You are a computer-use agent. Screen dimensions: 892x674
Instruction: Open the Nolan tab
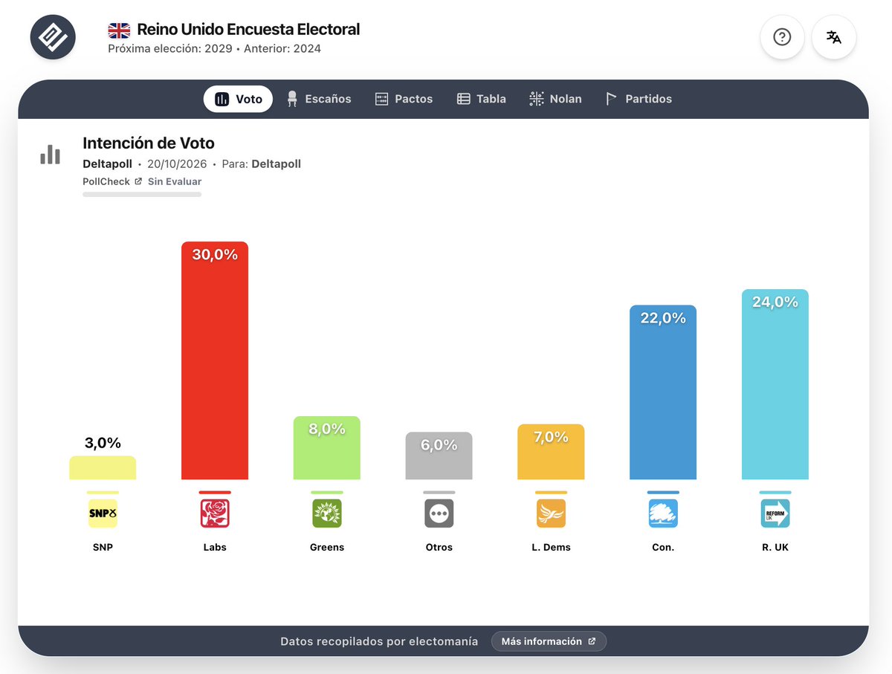(x=555, y=99)
